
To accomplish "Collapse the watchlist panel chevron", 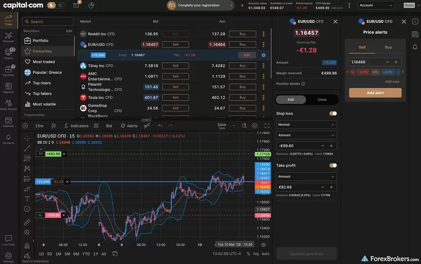I will [147, 120].
